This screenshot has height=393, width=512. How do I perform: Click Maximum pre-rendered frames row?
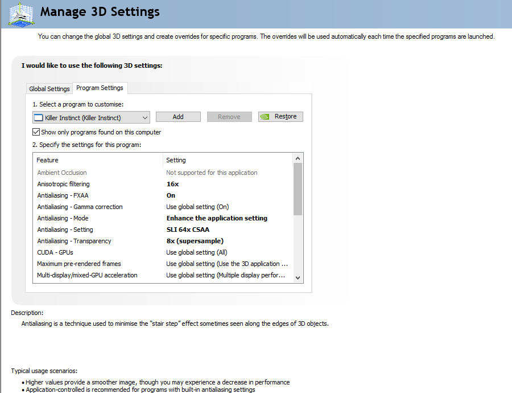(x=79, y=264)
